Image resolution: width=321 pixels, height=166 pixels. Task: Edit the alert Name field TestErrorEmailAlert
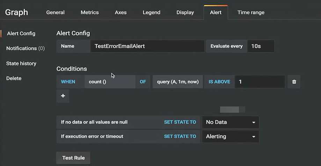pyautogui.click(x=147, y=46)
